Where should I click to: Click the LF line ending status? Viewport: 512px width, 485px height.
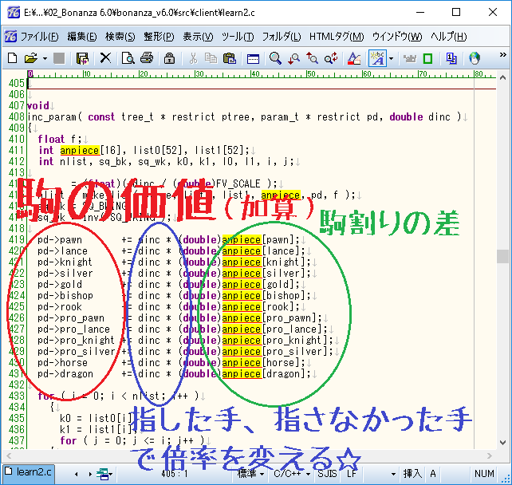(x=352, y=474)
